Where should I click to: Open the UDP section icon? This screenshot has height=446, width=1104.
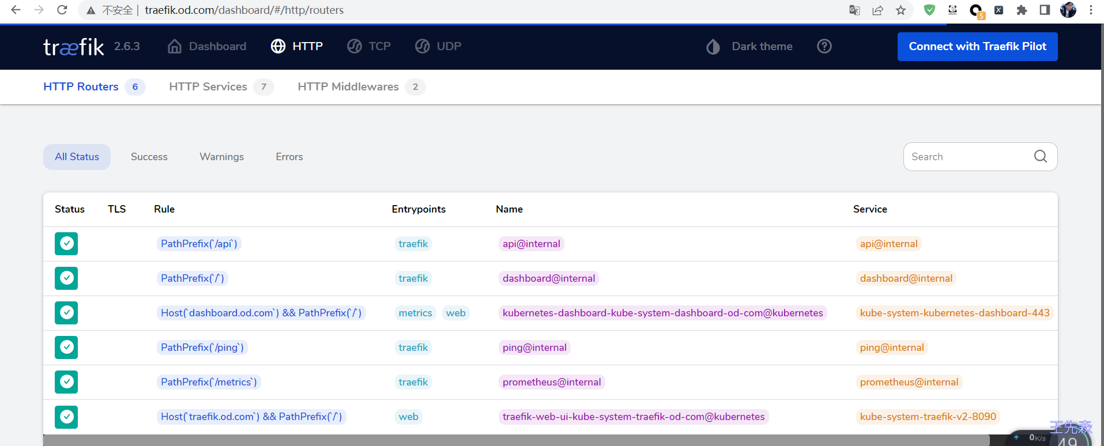point(423,46)
